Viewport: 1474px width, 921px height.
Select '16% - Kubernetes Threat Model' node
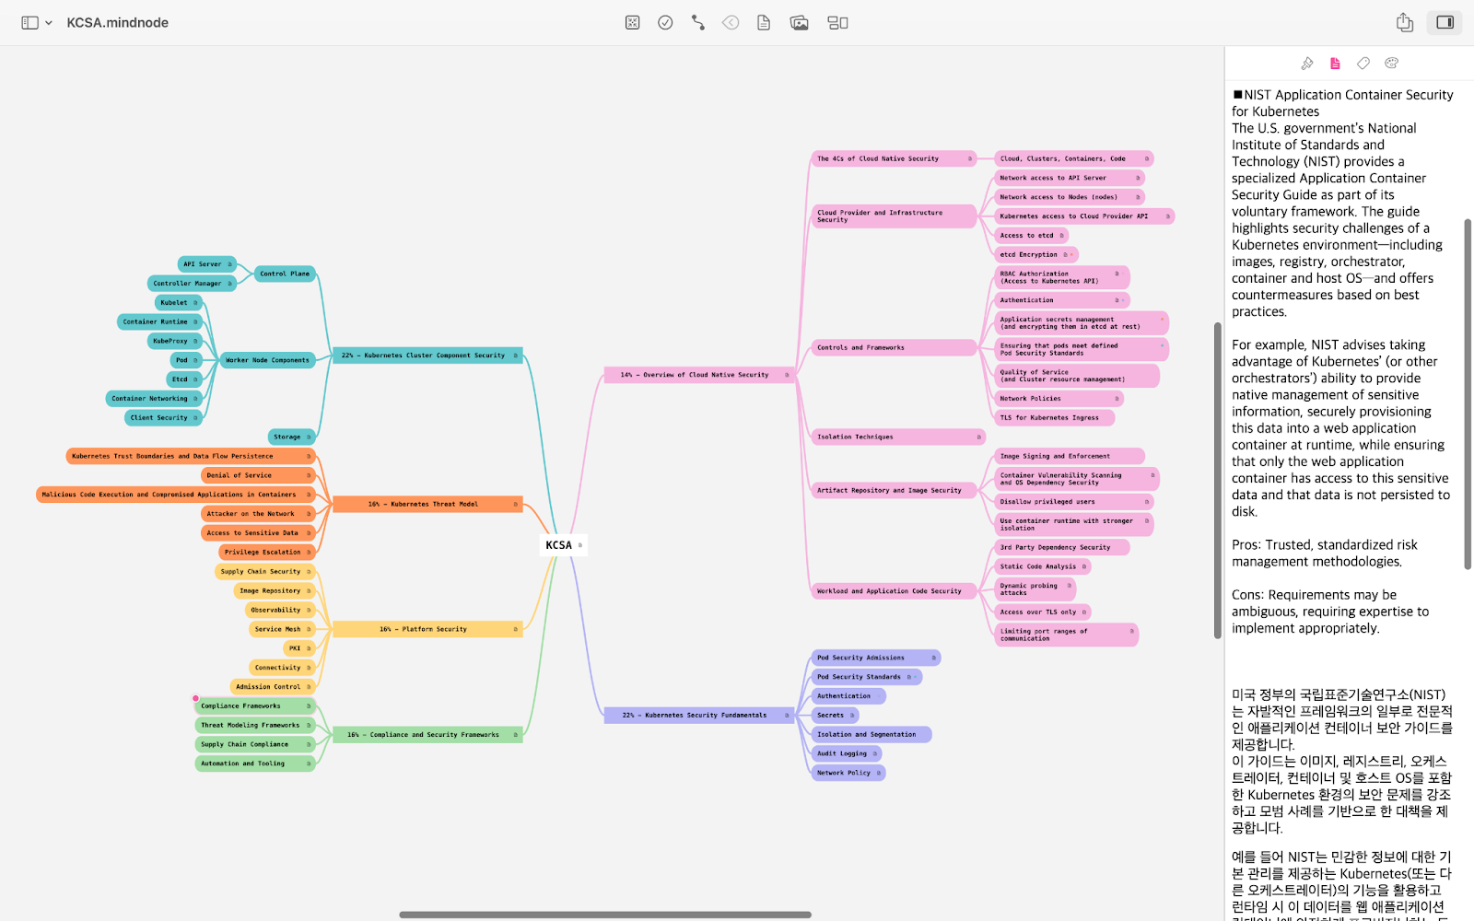click(428, 504)
